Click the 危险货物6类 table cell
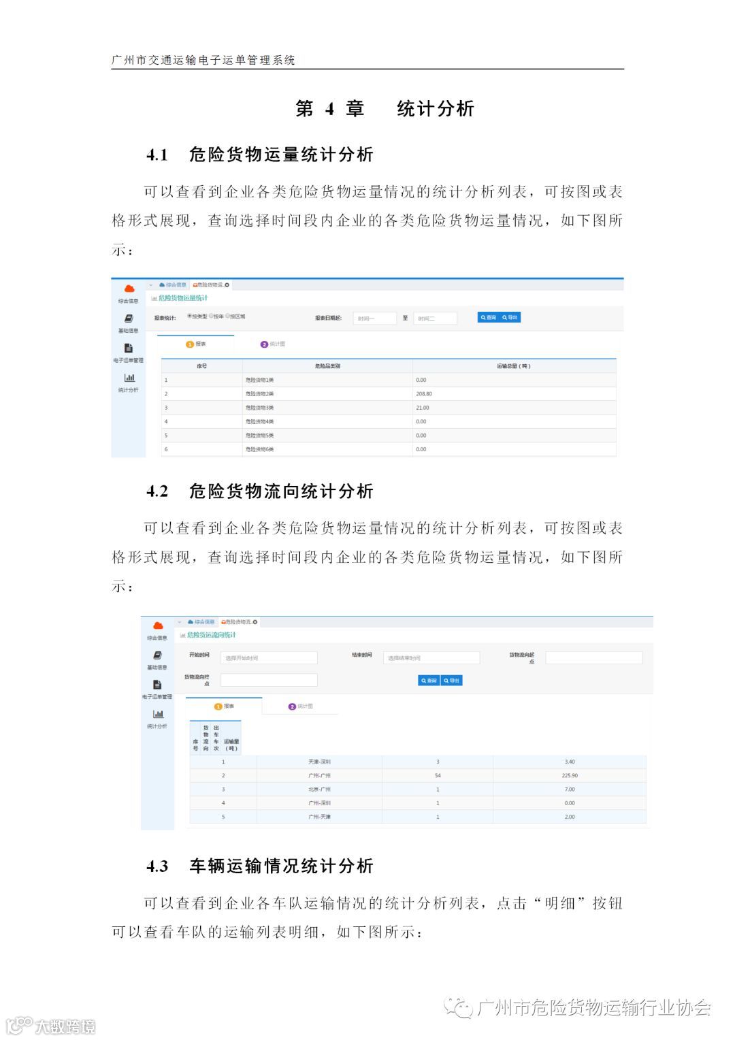 [327, 449]
